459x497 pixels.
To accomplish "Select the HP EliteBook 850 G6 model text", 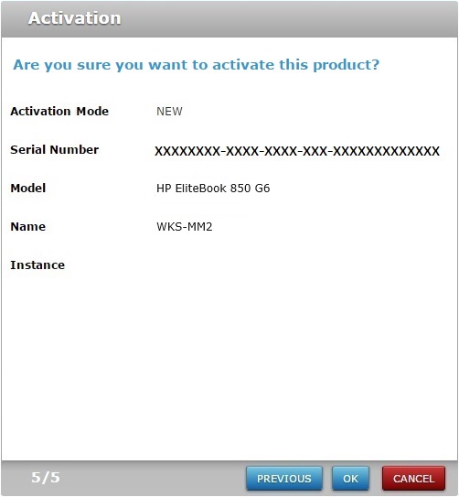I will click(213, 189).
